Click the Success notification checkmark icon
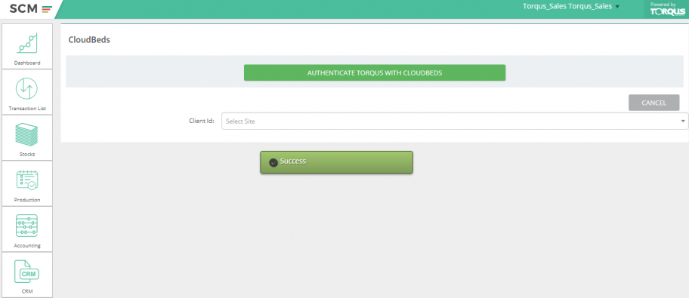Viewport: 689px width, 298px height. click(273, 162)
